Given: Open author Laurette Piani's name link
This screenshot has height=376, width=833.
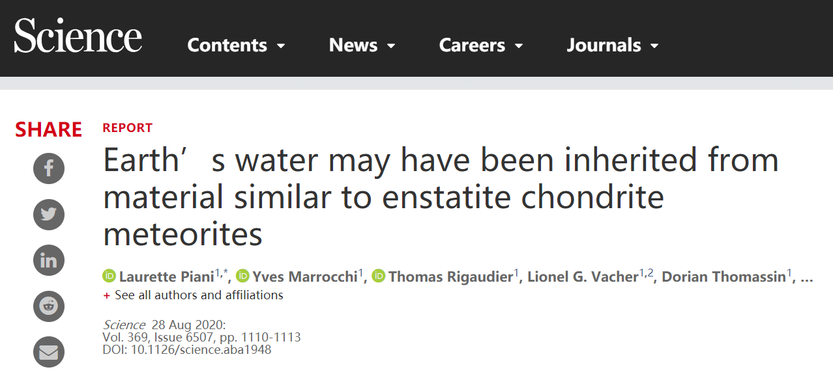Looking at the screenshot, I should coord(167,276).
